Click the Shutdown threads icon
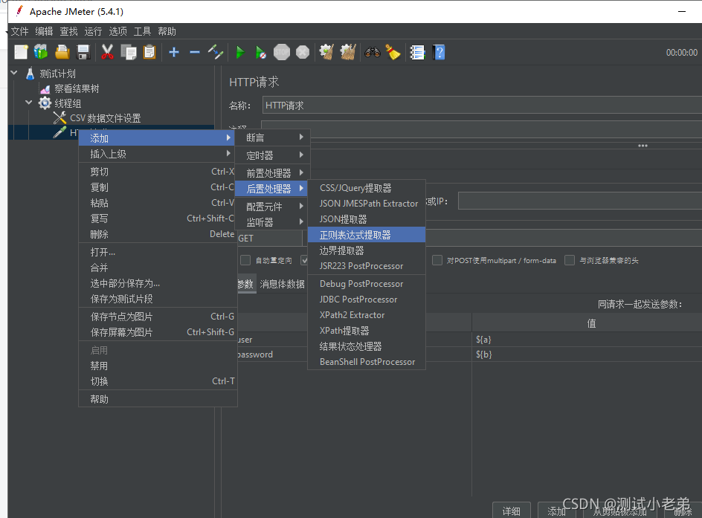702x518 pixels. click(303, 52)
